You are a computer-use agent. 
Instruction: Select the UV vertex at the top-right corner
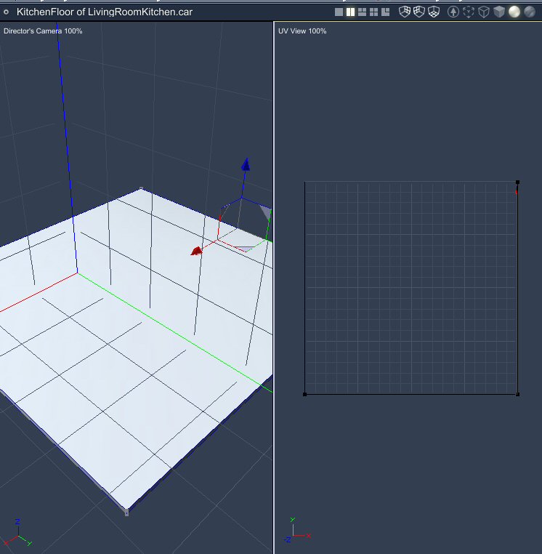[x=517, y=182]
